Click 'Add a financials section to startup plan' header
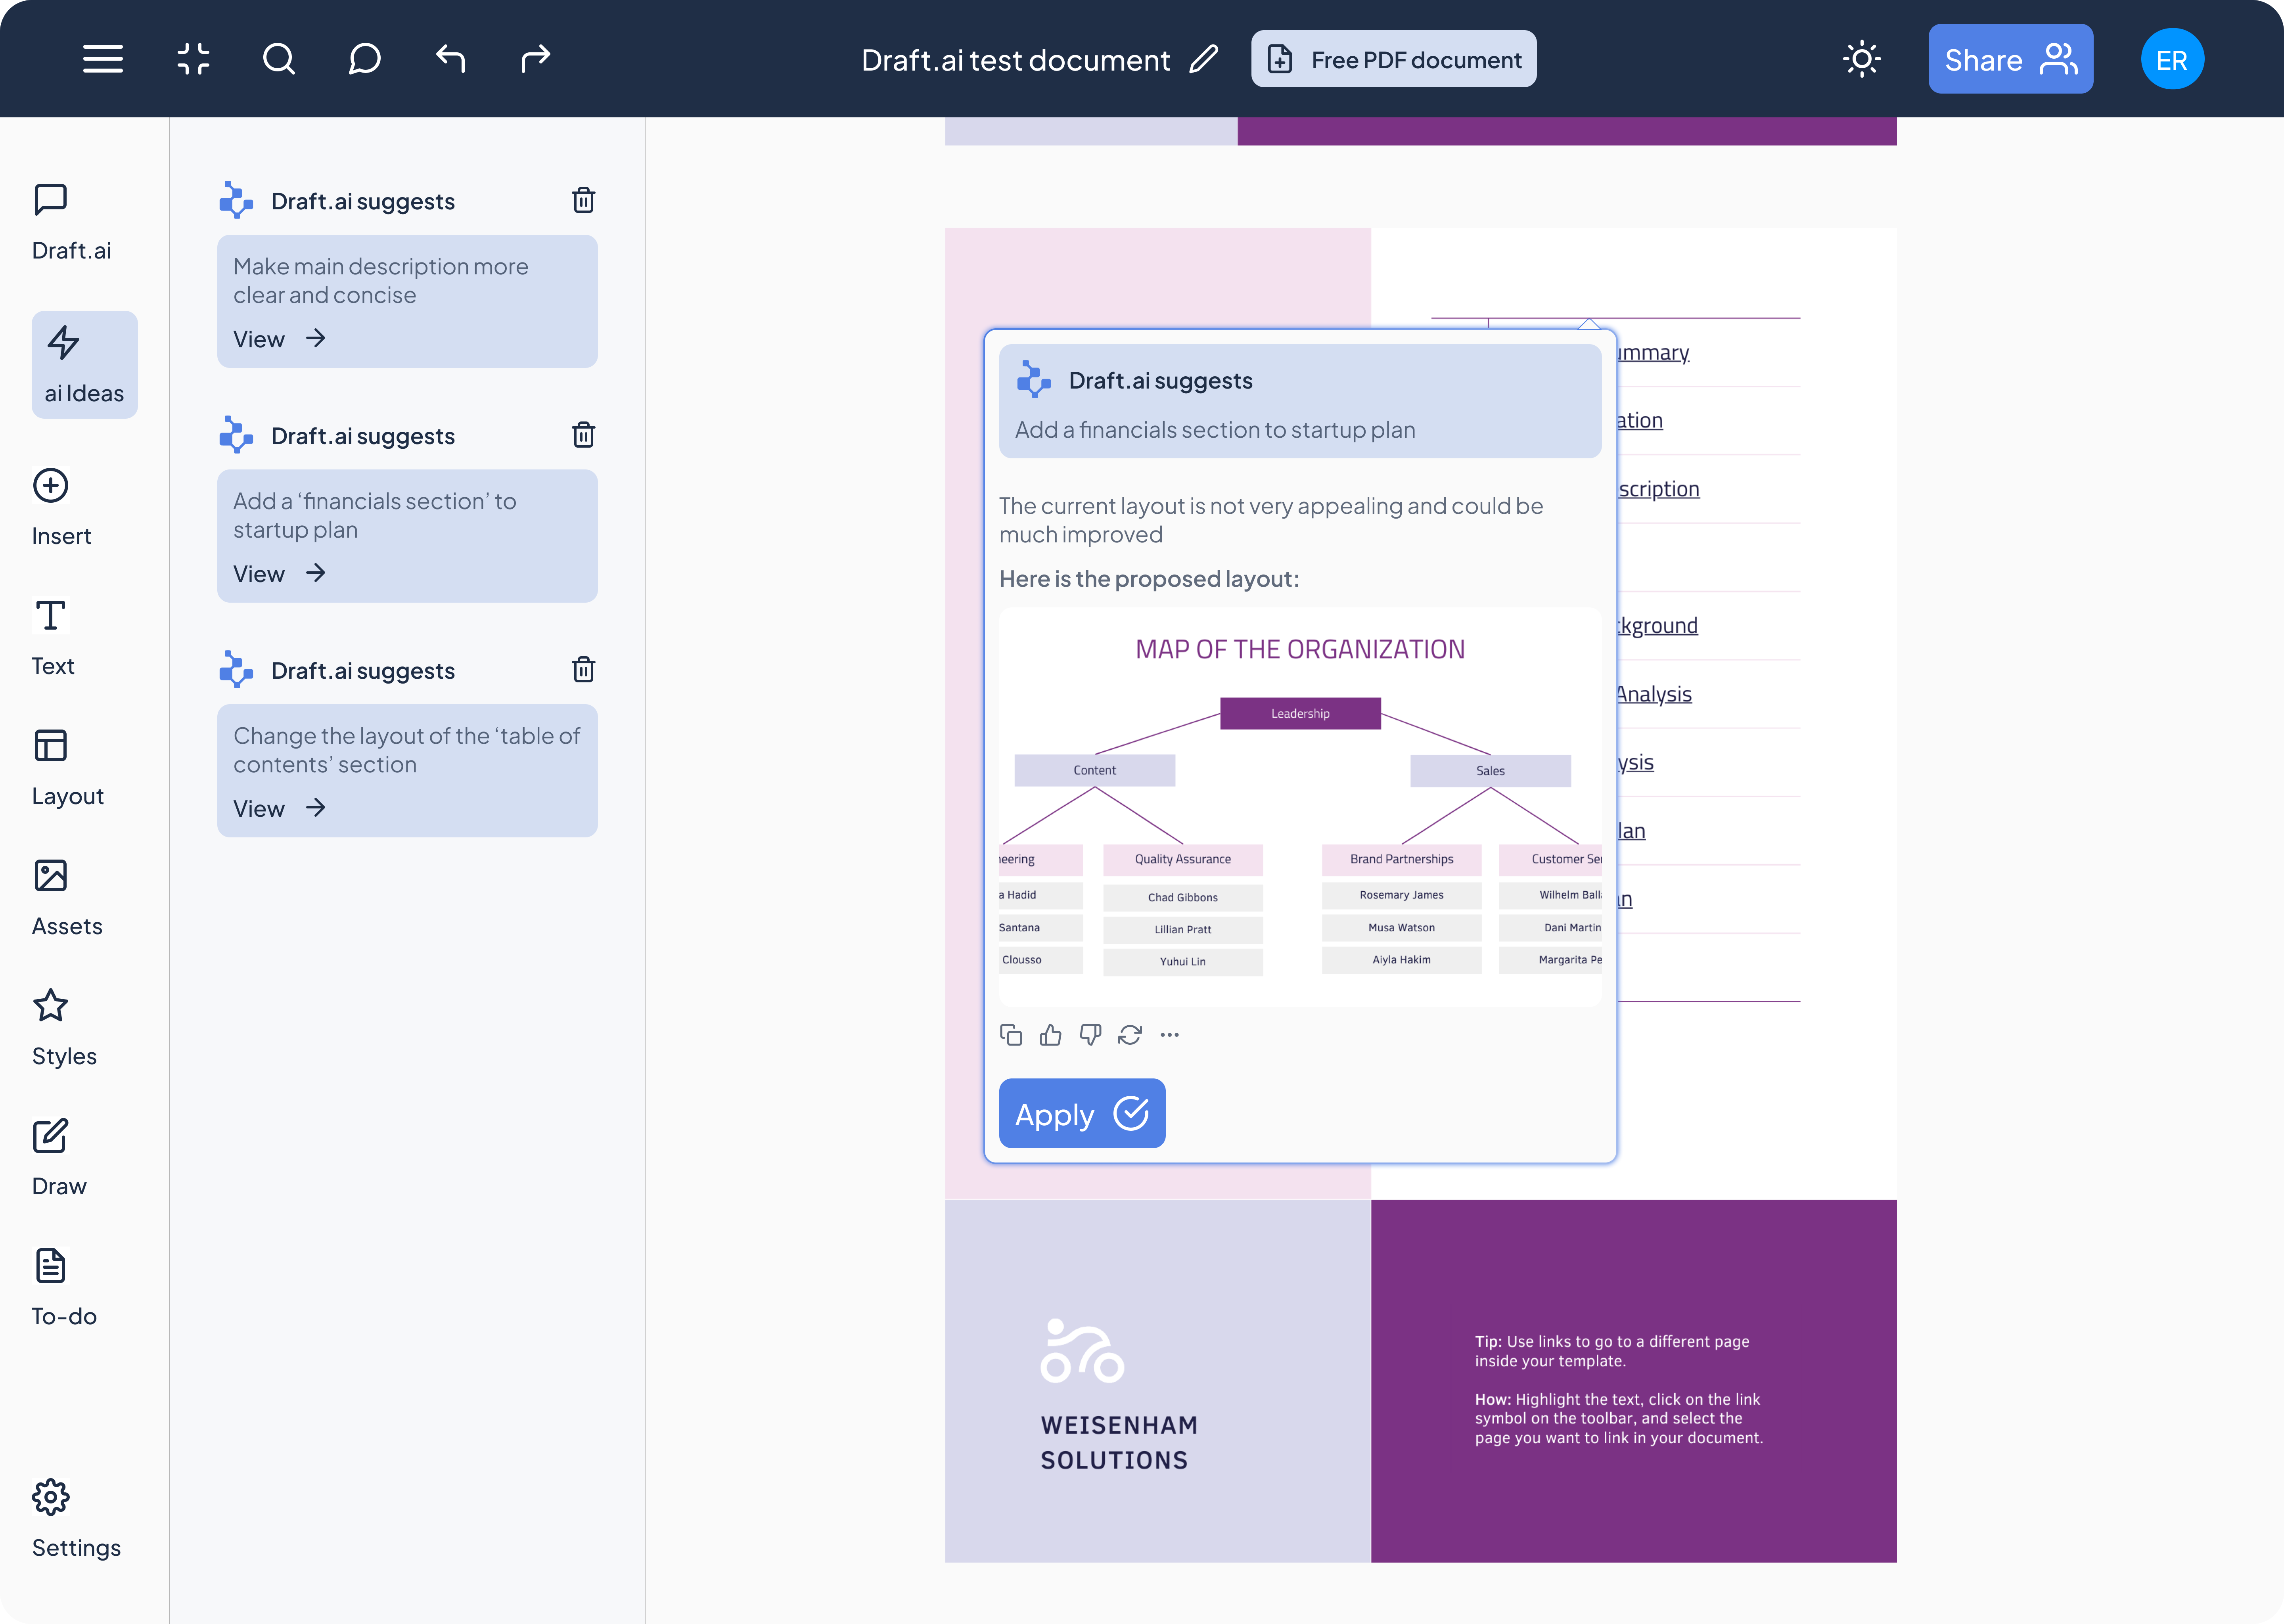The height and width of the screenshot is (1624, 2284). click(x=1215, y=430)
